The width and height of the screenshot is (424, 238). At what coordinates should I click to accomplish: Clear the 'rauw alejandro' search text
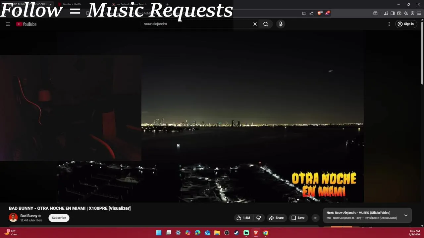255,24
